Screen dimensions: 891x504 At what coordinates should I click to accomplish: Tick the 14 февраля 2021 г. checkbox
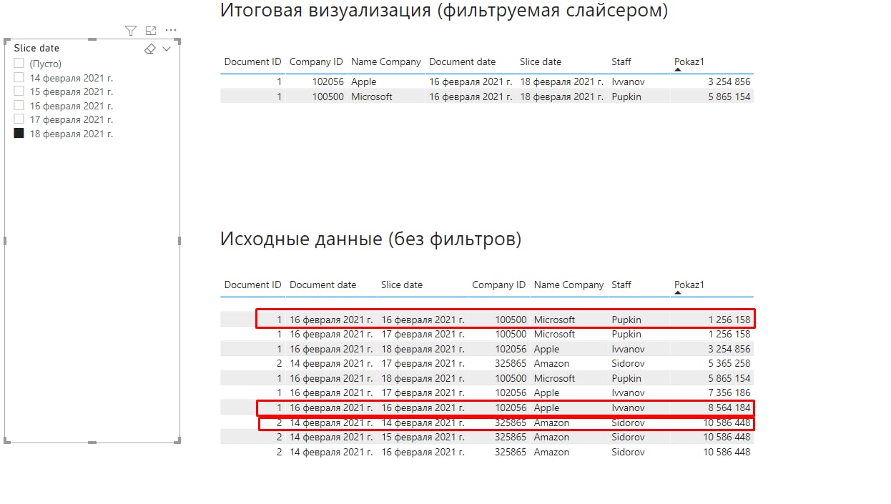(x=19, y=78)
